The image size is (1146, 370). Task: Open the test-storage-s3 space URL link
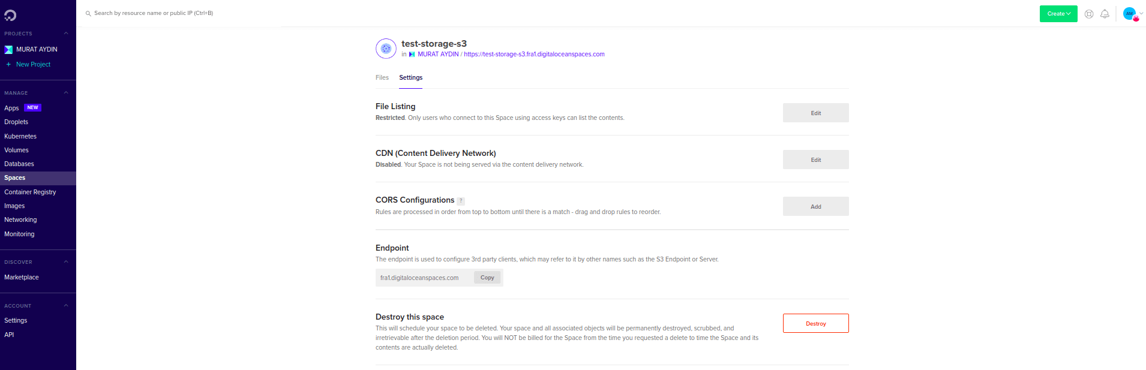coord(534,55)
